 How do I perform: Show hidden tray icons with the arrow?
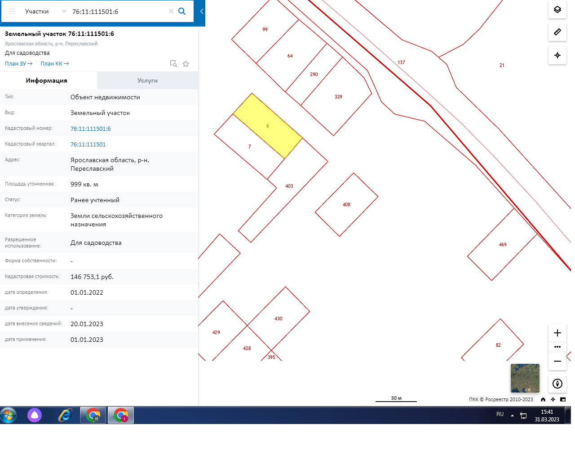512,416
